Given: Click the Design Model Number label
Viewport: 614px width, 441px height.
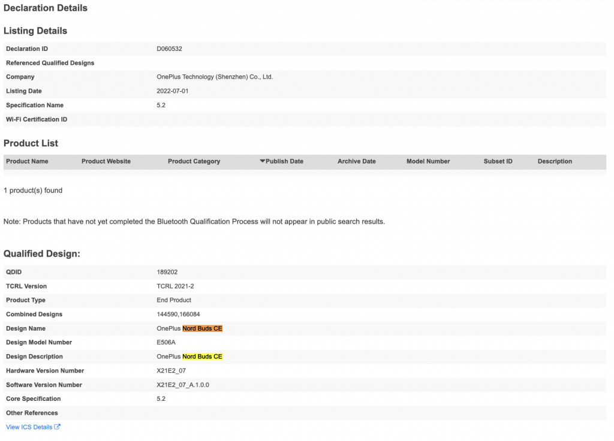Looking at the screenshot, I should click(39, 342).
